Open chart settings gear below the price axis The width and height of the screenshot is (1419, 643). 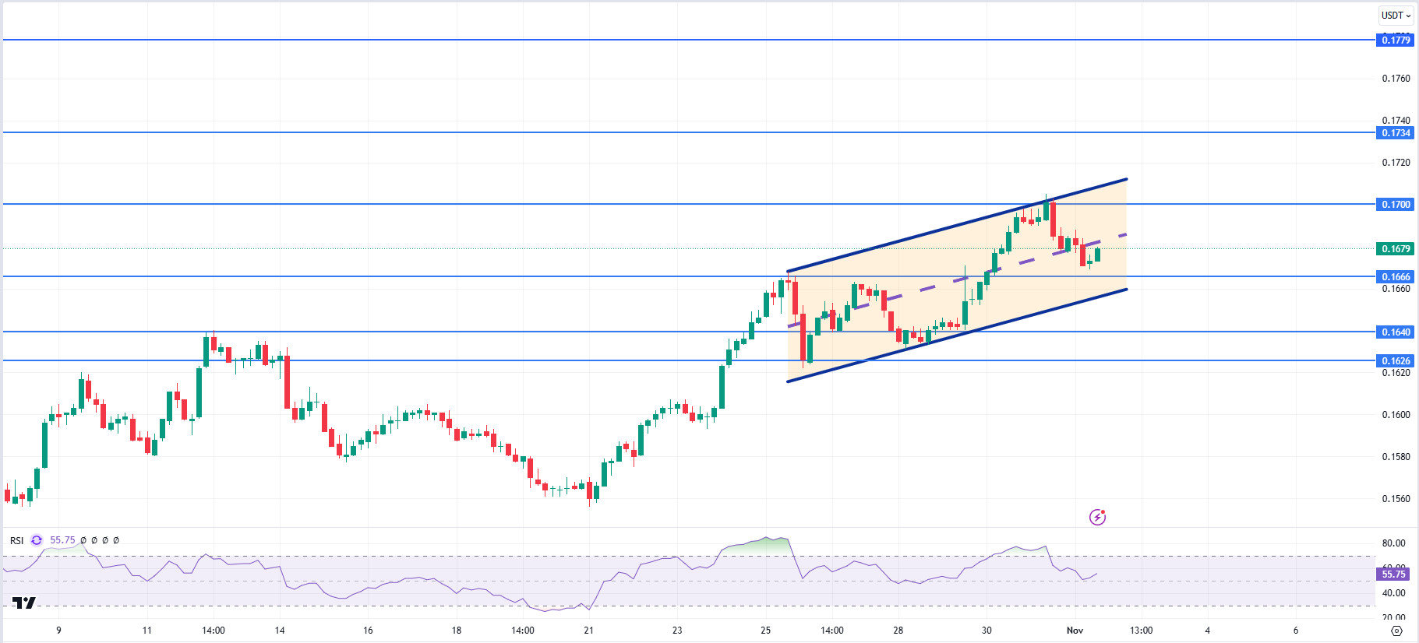tap(1396, 631)
